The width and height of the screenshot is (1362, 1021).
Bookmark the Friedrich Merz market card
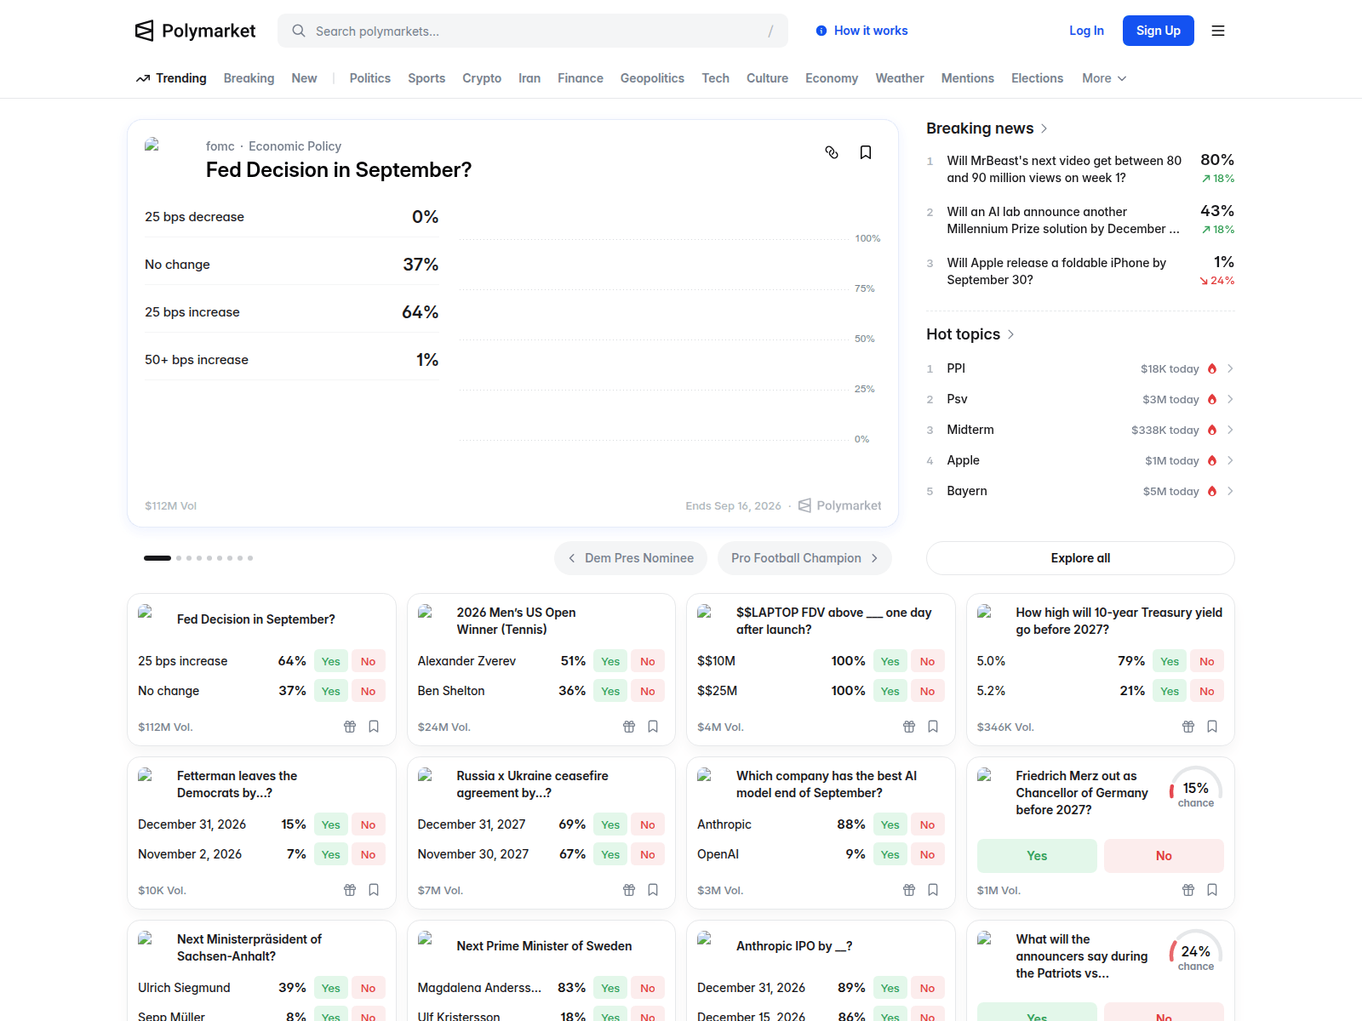1212,890
